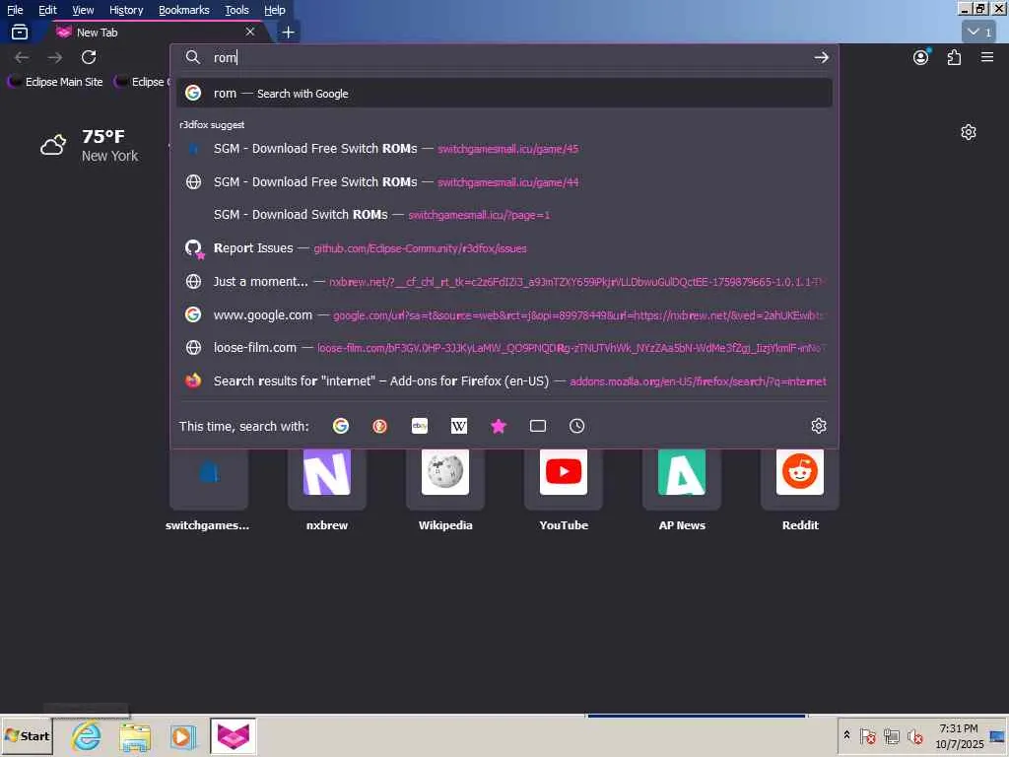Open Windows Media Player on taskbar
This screenshot has width=1009, height=757.
click(182, 736)
